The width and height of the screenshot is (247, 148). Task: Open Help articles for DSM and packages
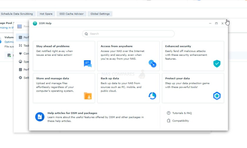[72, 113]
